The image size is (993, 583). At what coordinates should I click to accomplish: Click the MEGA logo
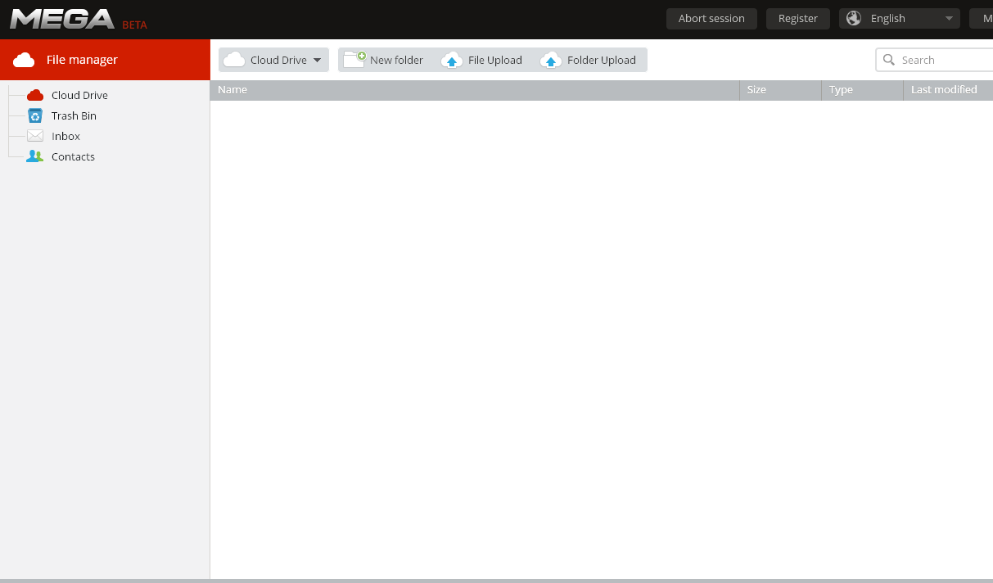pyautogui.click(x=62, y=18)
